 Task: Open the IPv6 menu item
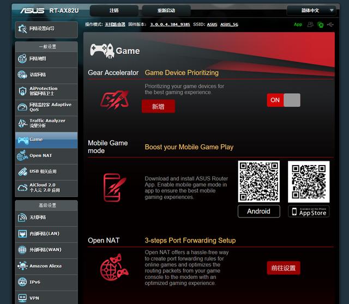46,282
